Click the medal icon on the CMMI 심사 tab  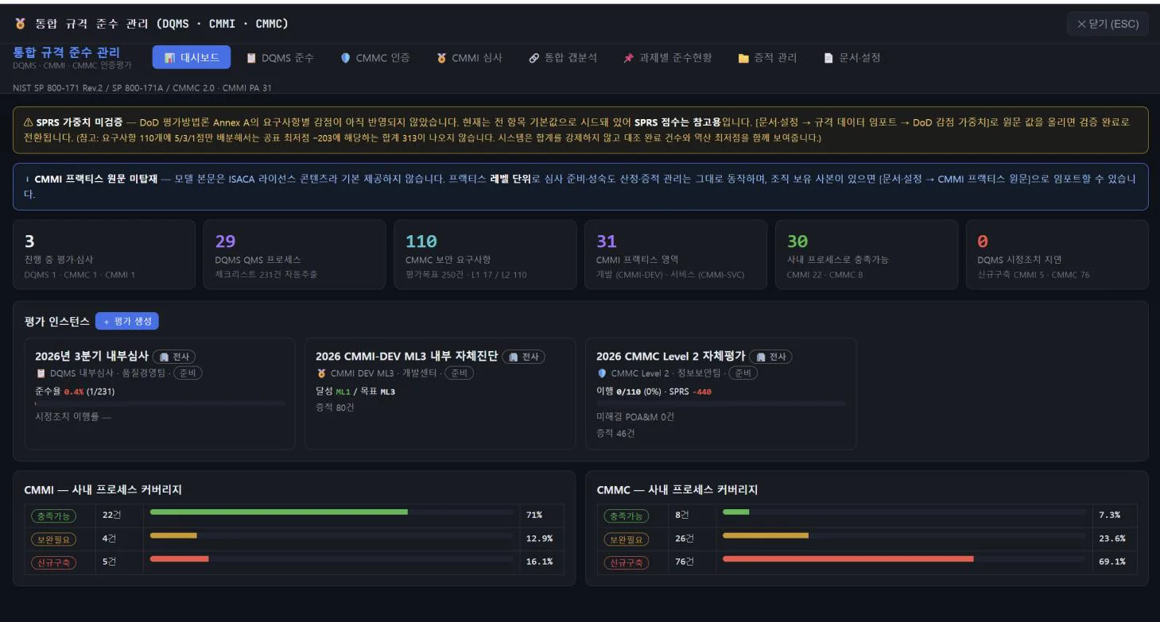click(441, 58)
